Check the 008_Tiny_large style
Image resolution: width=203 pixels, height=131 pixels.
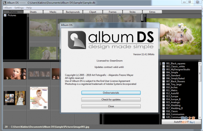164,85
